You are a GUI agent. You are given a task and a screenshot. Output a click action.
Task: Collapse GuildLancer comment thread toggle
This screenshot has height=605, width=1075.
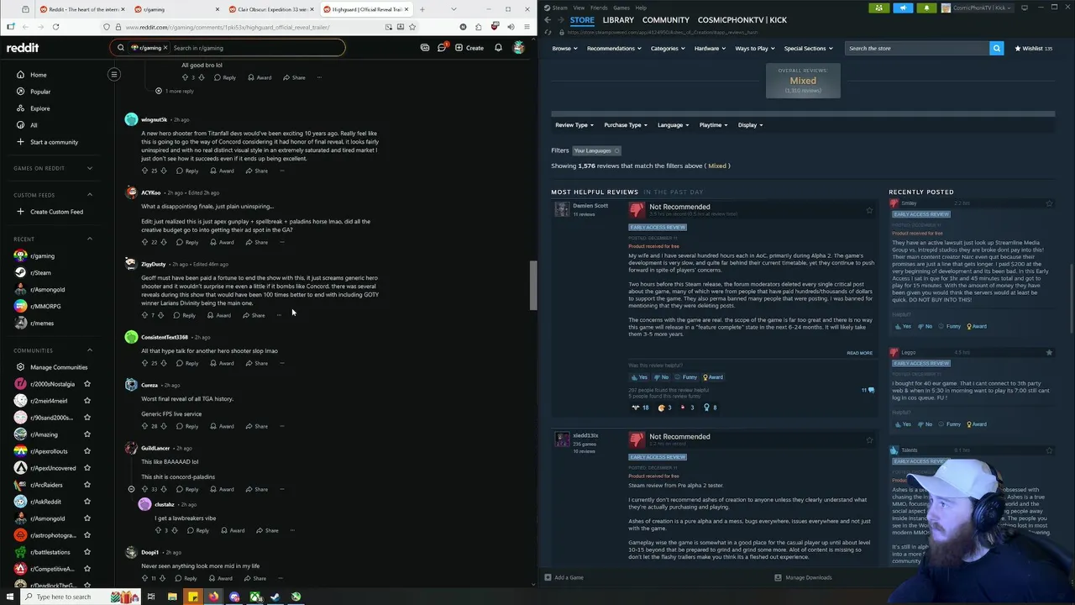(131, 489)
